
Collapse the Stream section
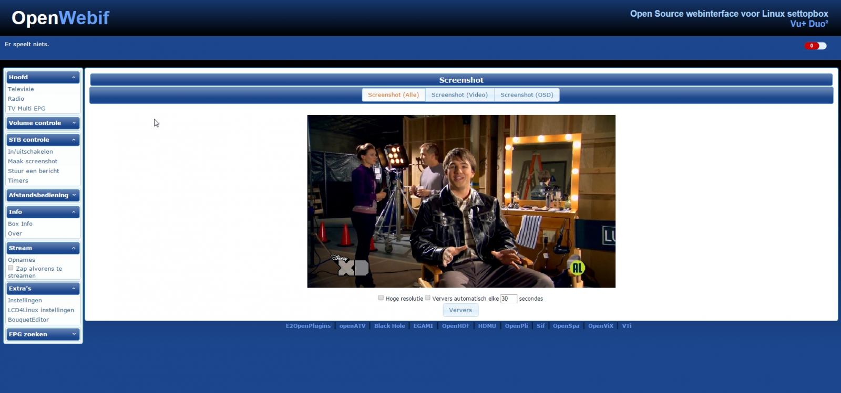(43, 248)
